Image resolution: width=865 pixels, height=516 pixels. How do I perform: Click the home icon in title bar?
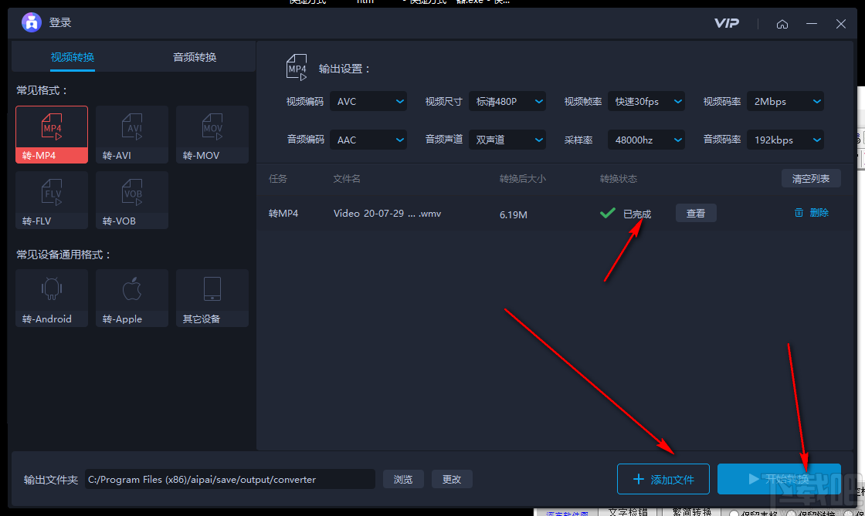pyautogui.click(x=782, y=23)
